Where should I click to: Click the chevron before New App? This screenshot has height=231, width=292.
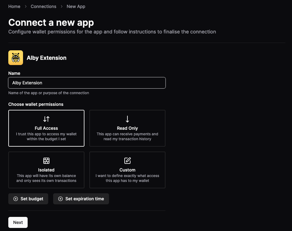point(61,6)
